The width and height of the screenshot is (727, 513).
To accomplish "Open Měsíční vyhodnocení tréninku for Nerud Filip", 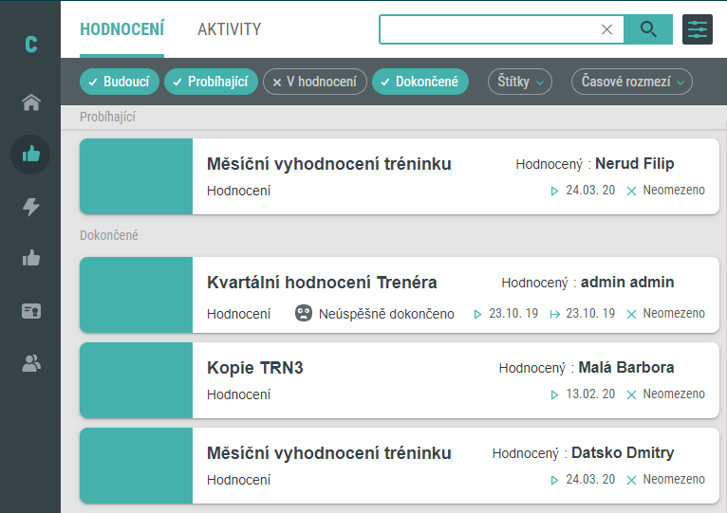I will pos(329,164).
